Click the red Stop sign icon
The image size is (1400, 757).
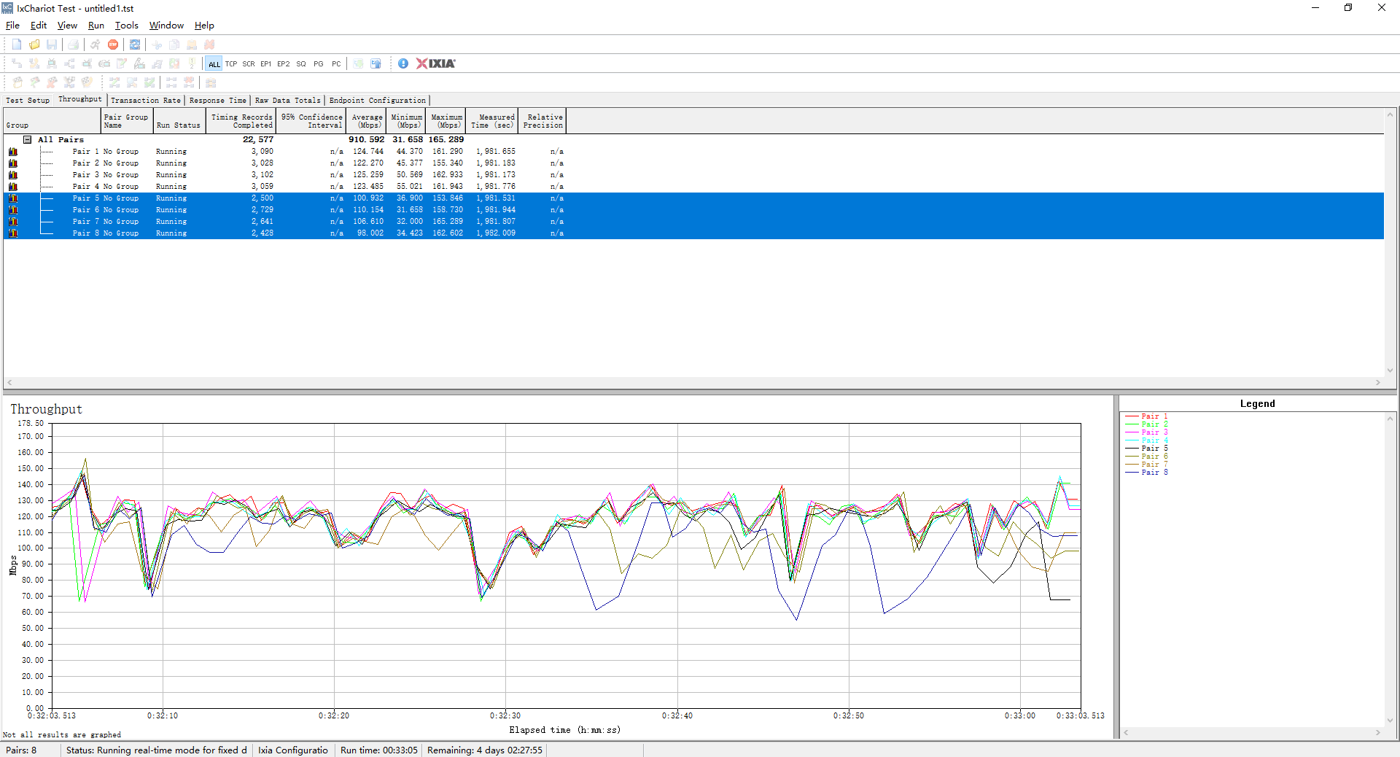point(113,44)
